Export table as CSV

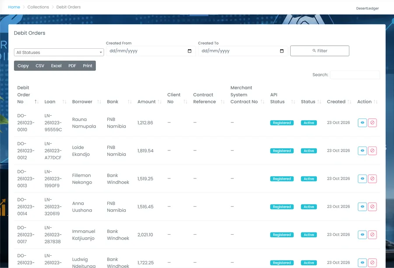point(40,66)
